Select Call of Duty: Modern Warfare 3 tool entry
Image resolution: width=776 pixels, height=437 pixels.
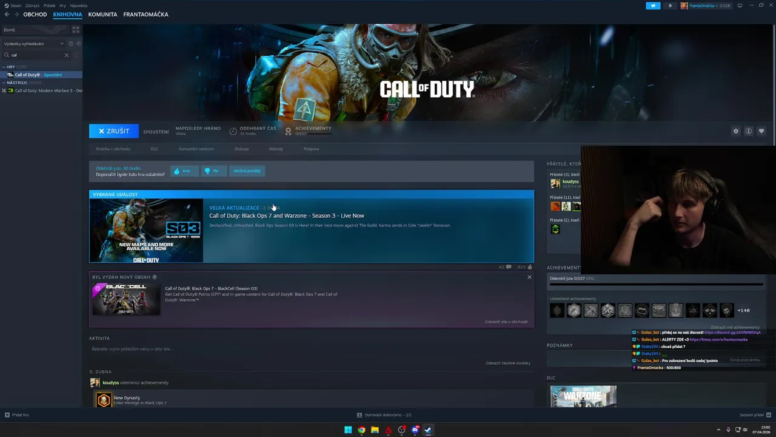(x=41, y=90)
